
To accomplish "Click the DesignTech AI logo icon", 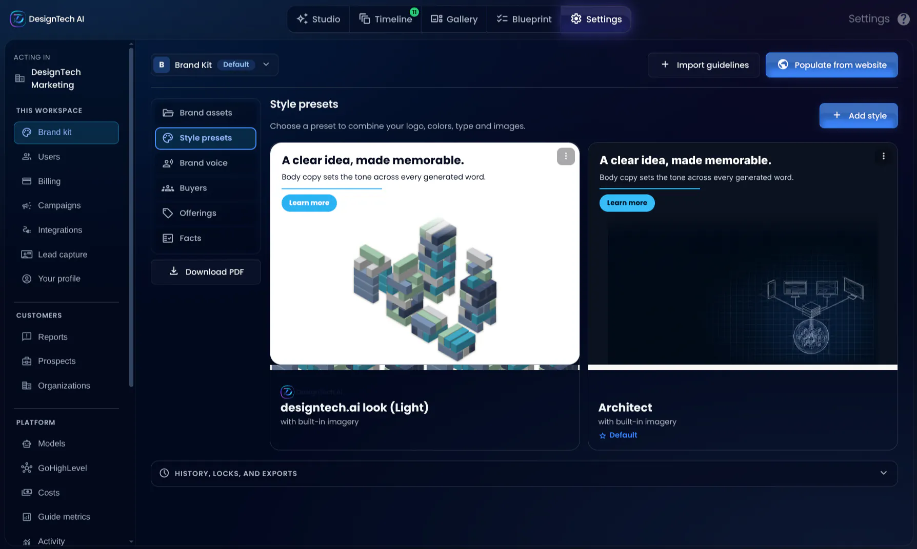I will coord(18,19).
